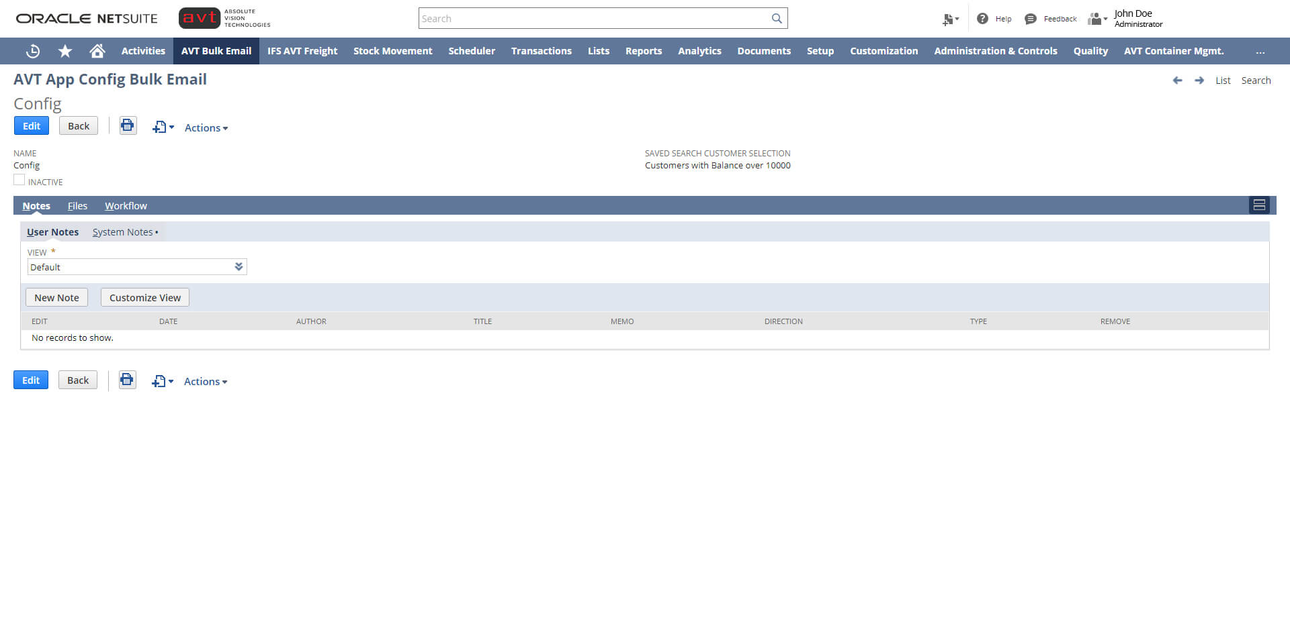The width and height of the screenshot is (1290, 628).
Task: Click the Customize View button
Action: pyautogui.click(x=144, y=297)
